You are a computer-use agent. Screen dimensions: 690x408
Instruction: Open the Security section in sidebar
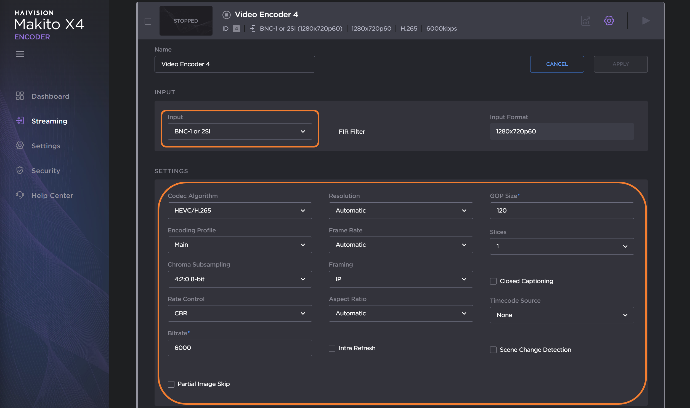(46, 171)
